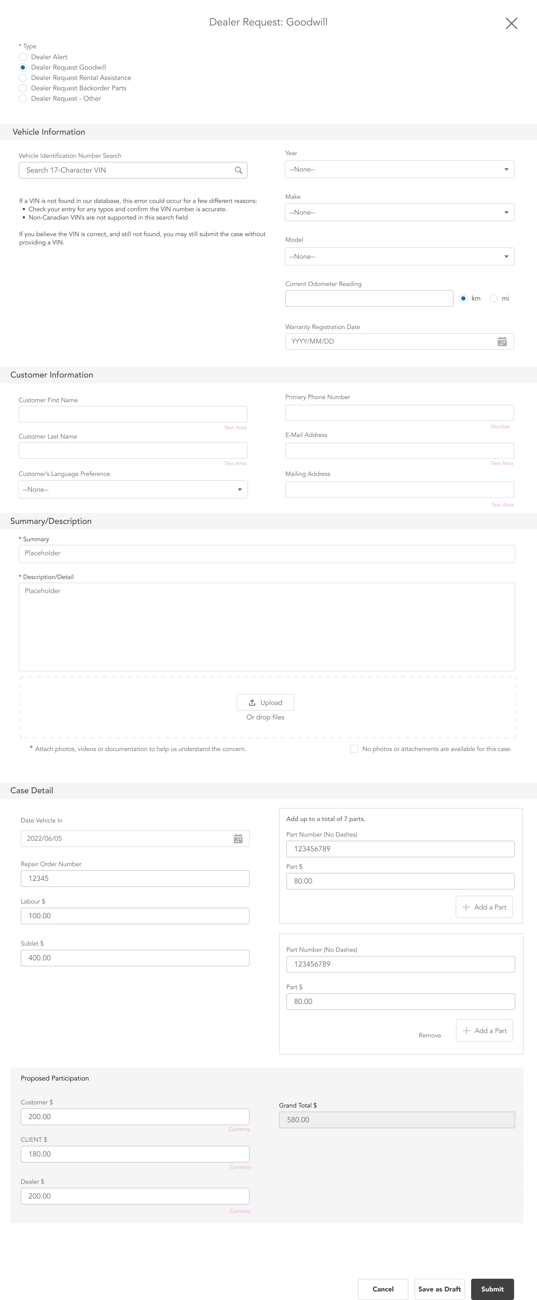537x1300 pixels.
Task: Close the Dealer Request Goodwill dialog
Action: pyautogui.click(x=511, y=23)
